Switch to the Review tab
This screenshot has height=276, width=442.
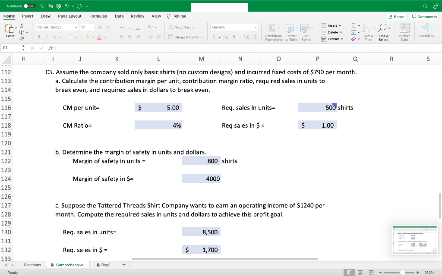click(x=138, y=16)
